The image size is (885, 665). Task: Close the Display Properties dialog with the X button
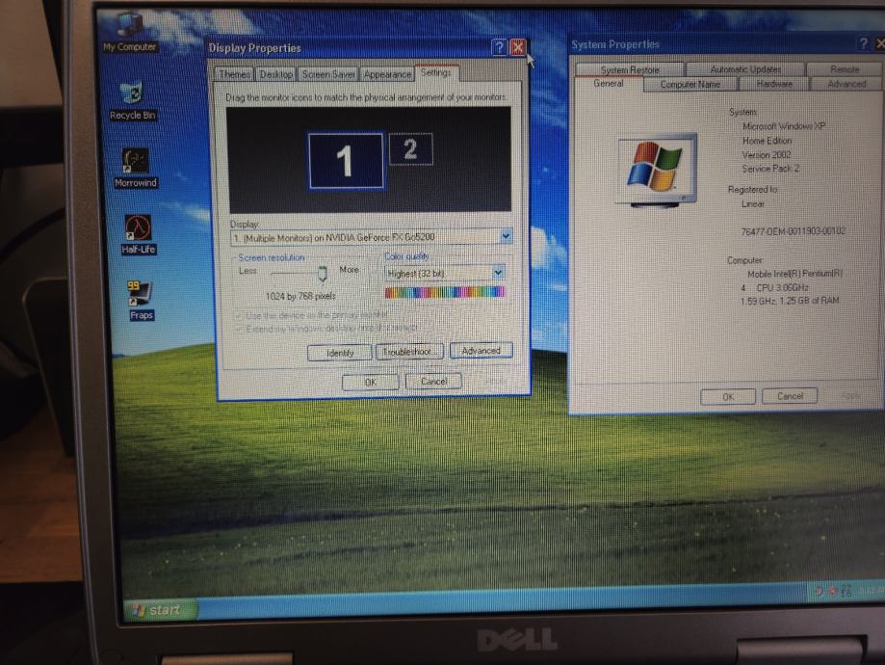(517, 47)
